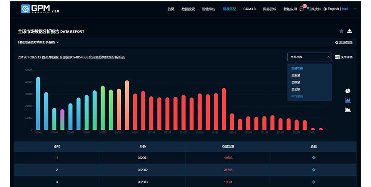
Task: Switch to area chart view
Action: click(x=348, y=110)
